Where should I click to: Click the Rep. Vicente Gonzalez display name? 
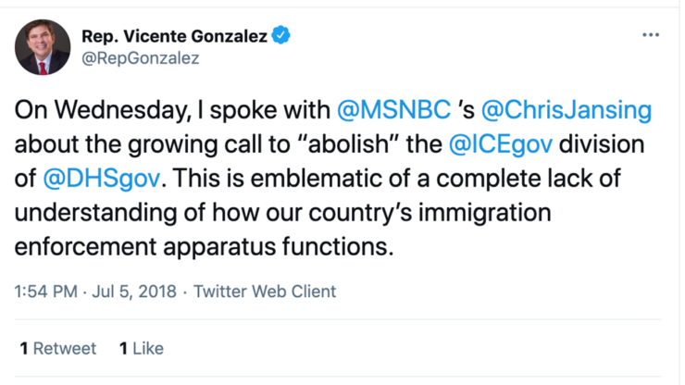(x=174, y=36)
